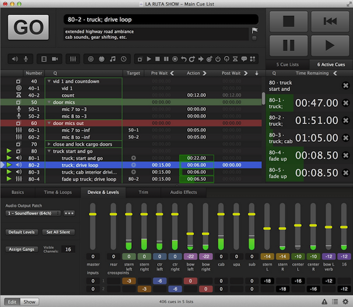Add a wait hourglass cue
The image size is (353, 307).
(235, 59)
